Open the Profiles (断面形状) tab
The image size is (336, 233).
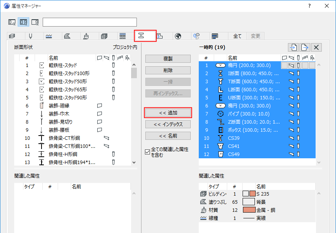(145, 36)
